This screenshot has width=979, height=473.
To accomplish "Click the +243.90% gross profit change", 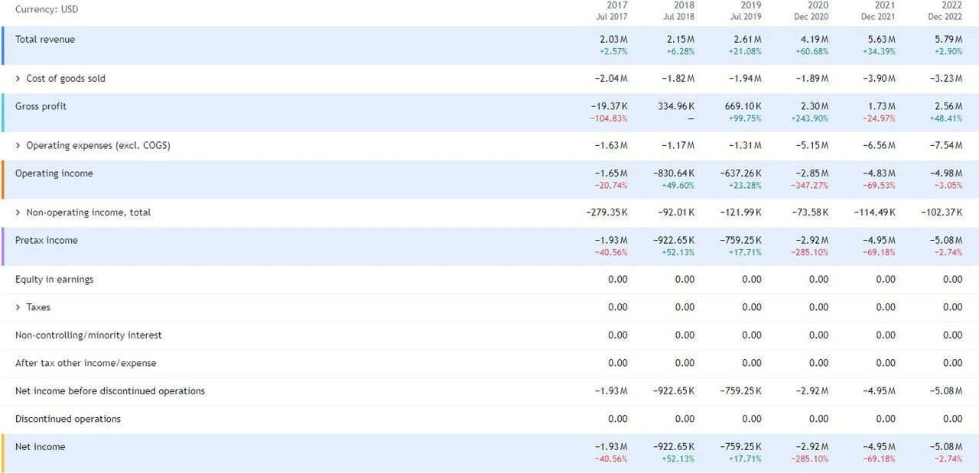I will [x=808, y=119].
